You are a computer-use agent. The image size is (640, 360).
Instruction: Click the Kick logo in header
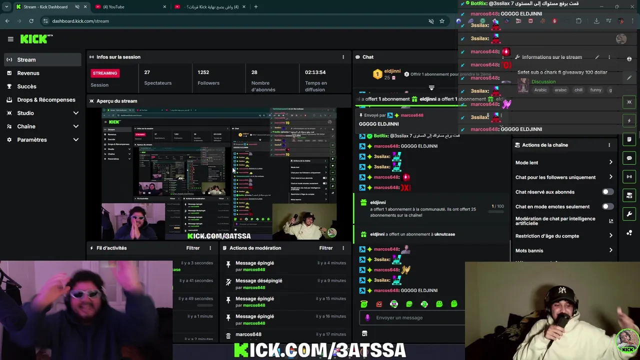pyautogui.click(x=36, y=39)
